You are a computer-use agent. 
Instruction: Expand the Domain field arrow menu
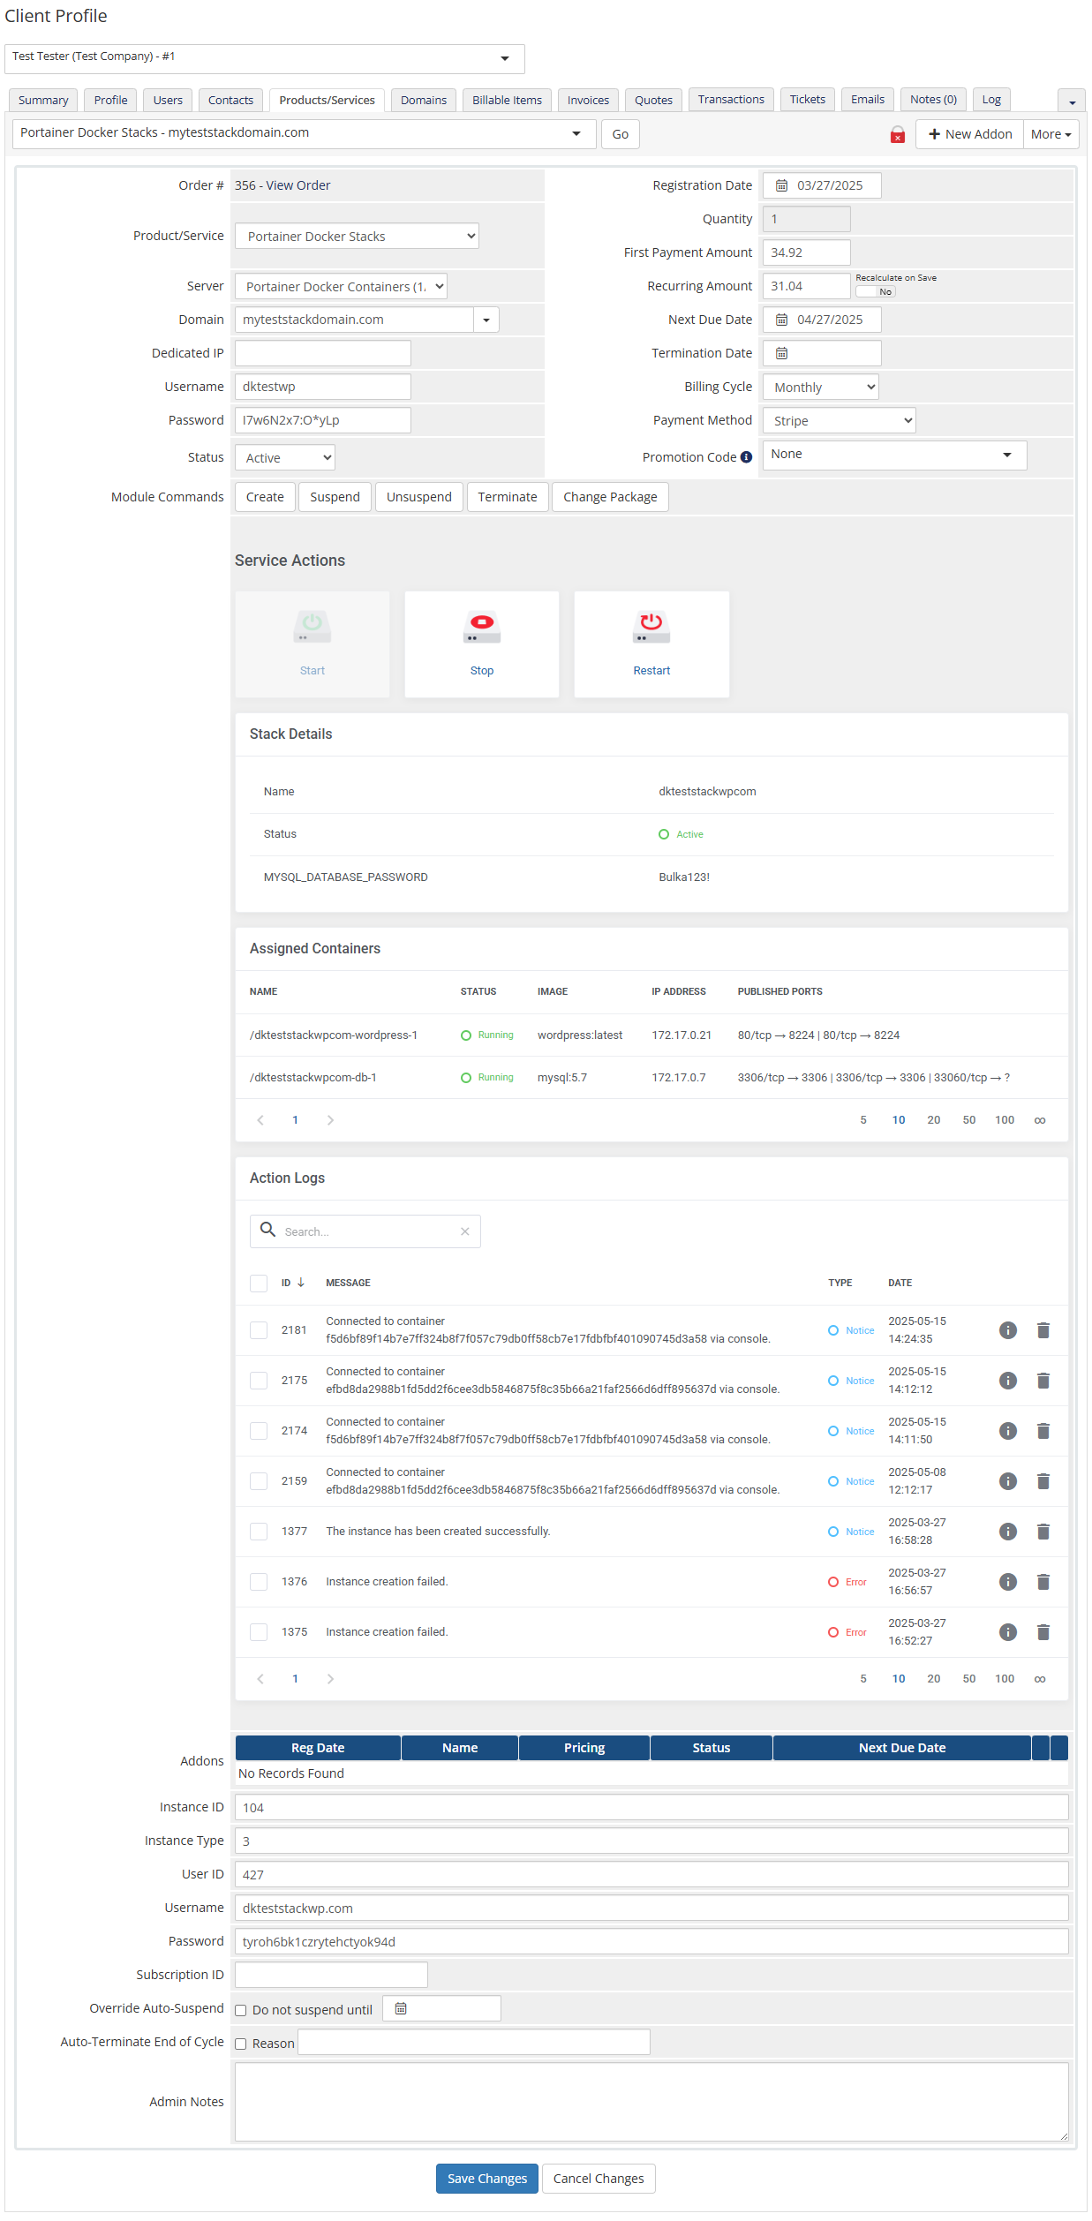point(486,320)
